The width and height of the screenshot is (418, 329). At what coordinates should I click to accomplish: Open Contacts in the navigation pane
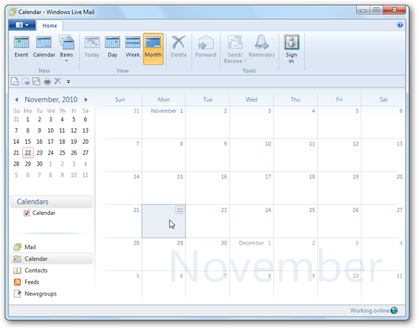[36, 270]
